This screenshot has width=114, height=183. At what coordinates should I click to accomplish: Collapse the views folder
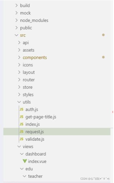[19, 146]
